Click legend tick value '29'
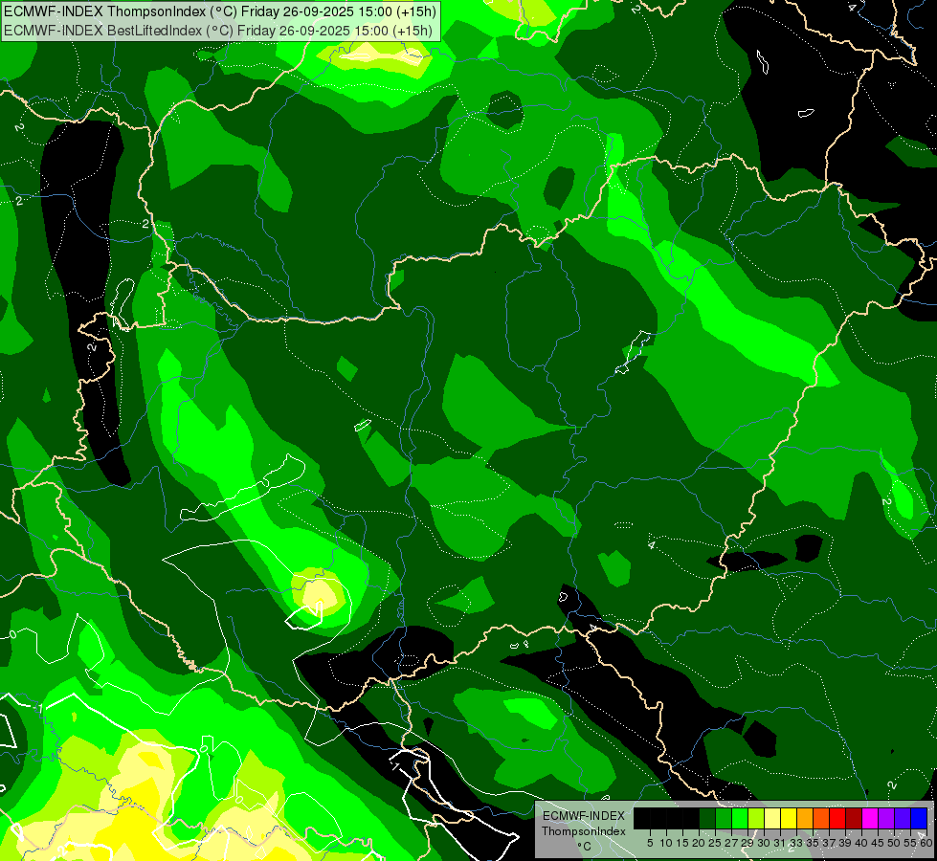937x861 pixels. click(747, 843)
